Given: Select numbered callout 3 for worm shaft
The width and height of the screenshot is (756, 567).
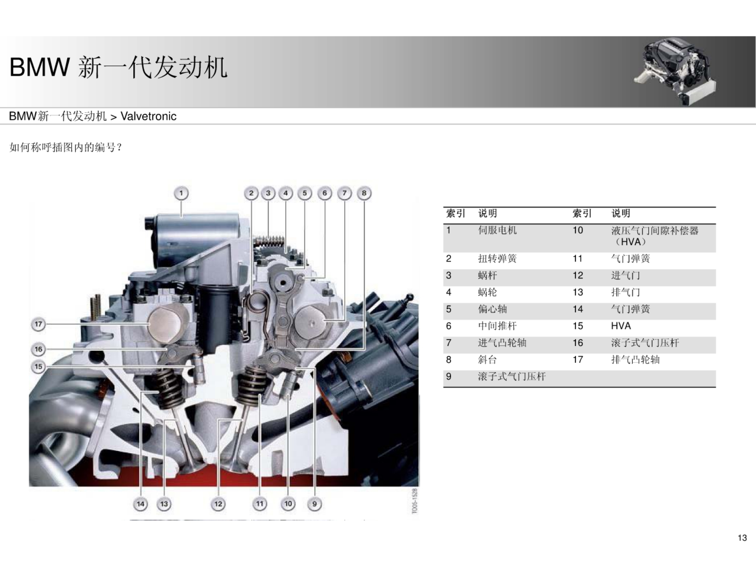Looking at the screenshot, I should click(x=268, y=193).
